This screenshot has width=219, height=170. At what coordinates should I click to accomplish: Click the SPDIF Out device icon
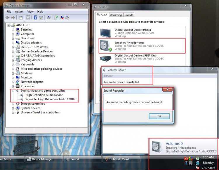pos(105,58)
